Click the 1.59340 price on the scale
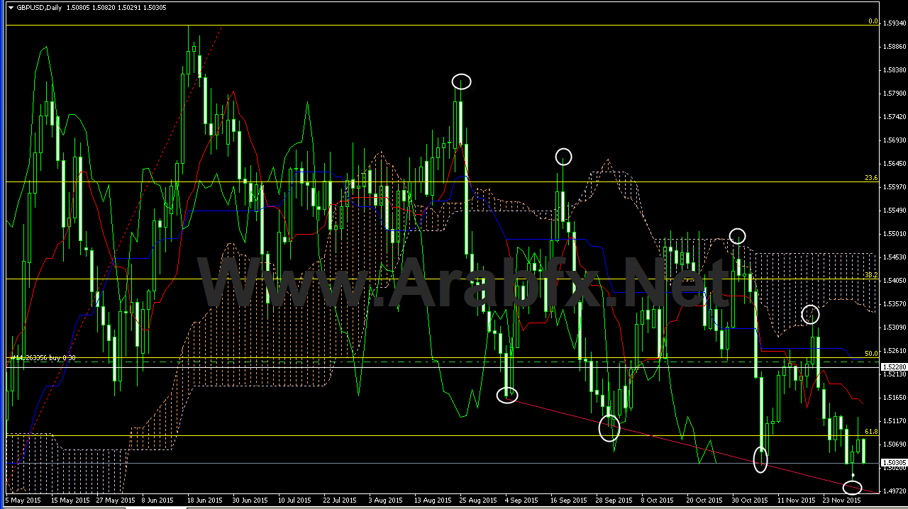Screen dimensions: 908x509 pos(893,23)
